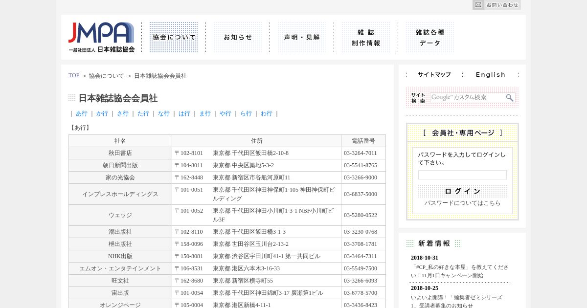Select the 宙出版 company cell

pyautogui.click(x=120, y=293)
